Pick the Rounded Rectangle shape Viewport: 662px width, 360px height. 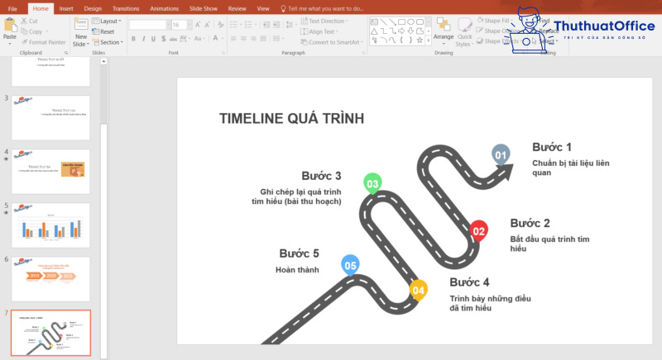(x=420, y=22)
